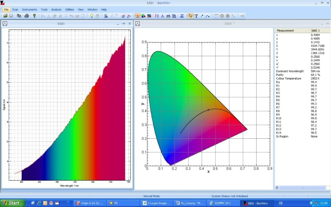The width and height of the screenshot is (331, 207).
Task: Click the Windows Start button
Action: 13,203
